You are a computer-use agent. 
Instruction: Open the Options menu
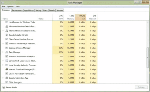[10, 6]
